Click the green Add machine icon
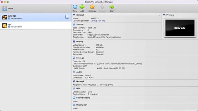The height and width of the screenshot is (111, 198). pyautogui.click(x=82, y=7)
